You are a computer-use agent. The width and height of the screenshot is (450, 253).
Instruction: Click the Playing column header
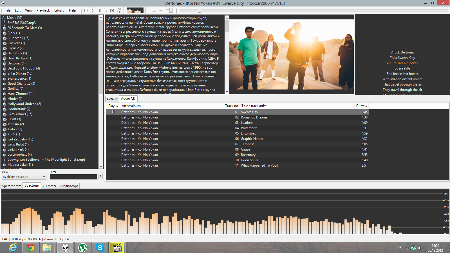pos(113,106)
